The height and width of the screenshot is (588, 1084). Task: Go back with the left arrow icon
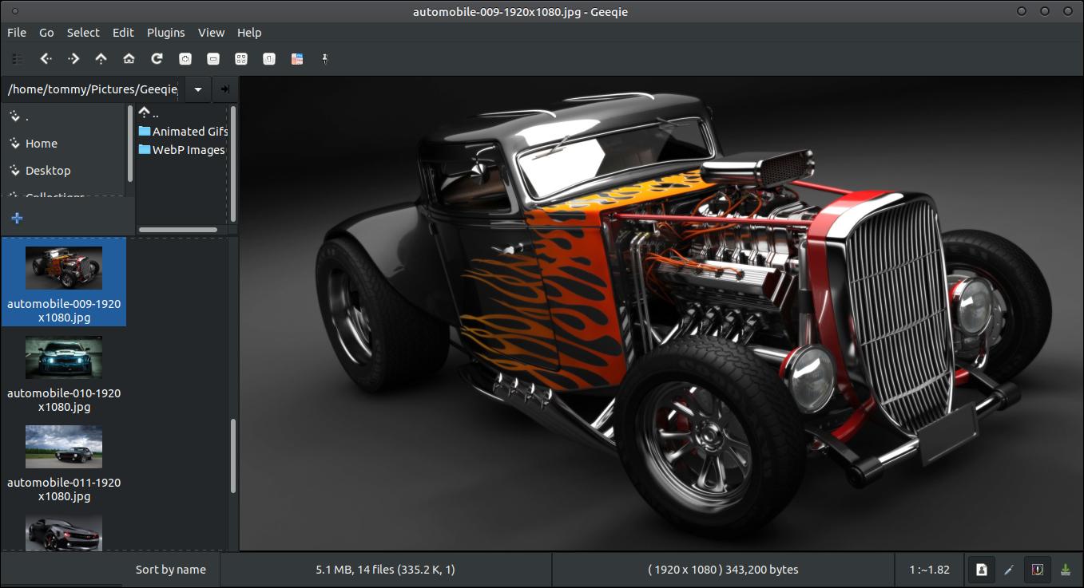pyautogui.click(x=46, y=58)
